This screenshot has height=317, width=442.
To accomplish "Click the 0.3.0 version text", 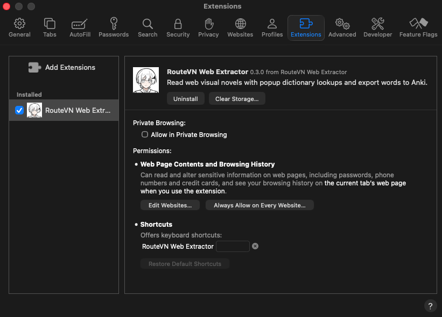I will (x=257, y=72).
